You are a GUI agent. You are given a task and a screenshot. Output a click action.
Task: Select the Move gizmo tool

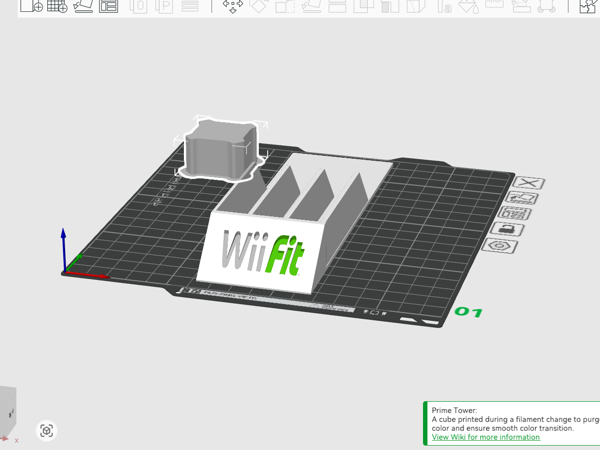click(233, 6)
